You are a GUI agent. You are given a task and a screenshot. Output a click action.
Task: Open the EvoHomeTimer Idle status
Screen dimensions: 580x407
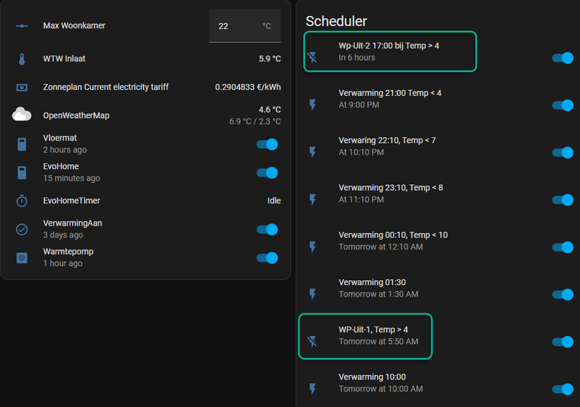click(x=273, y=201)
